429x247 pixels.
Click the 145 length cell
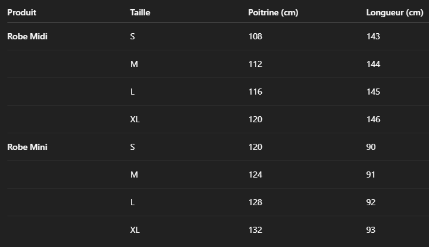[x=373, y=92]
